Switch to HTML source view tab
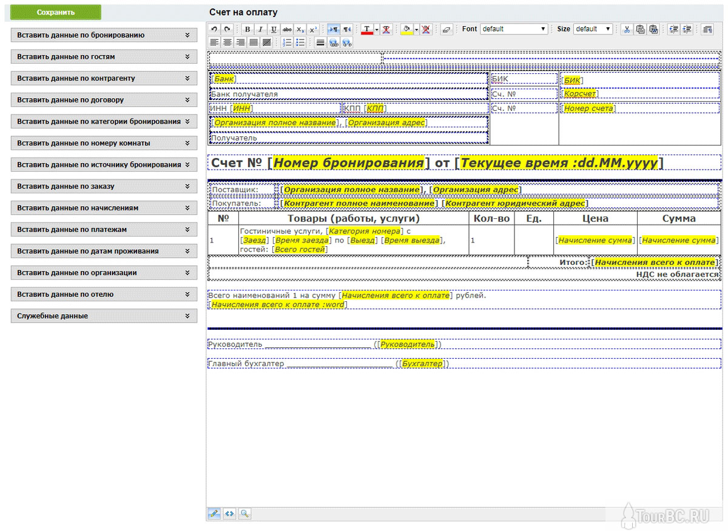The image size is (728, 531). point(229,513)
